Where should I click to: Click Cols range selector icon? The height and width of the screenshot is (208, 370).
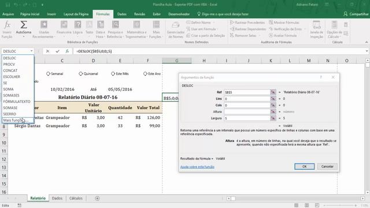(273, 105)
